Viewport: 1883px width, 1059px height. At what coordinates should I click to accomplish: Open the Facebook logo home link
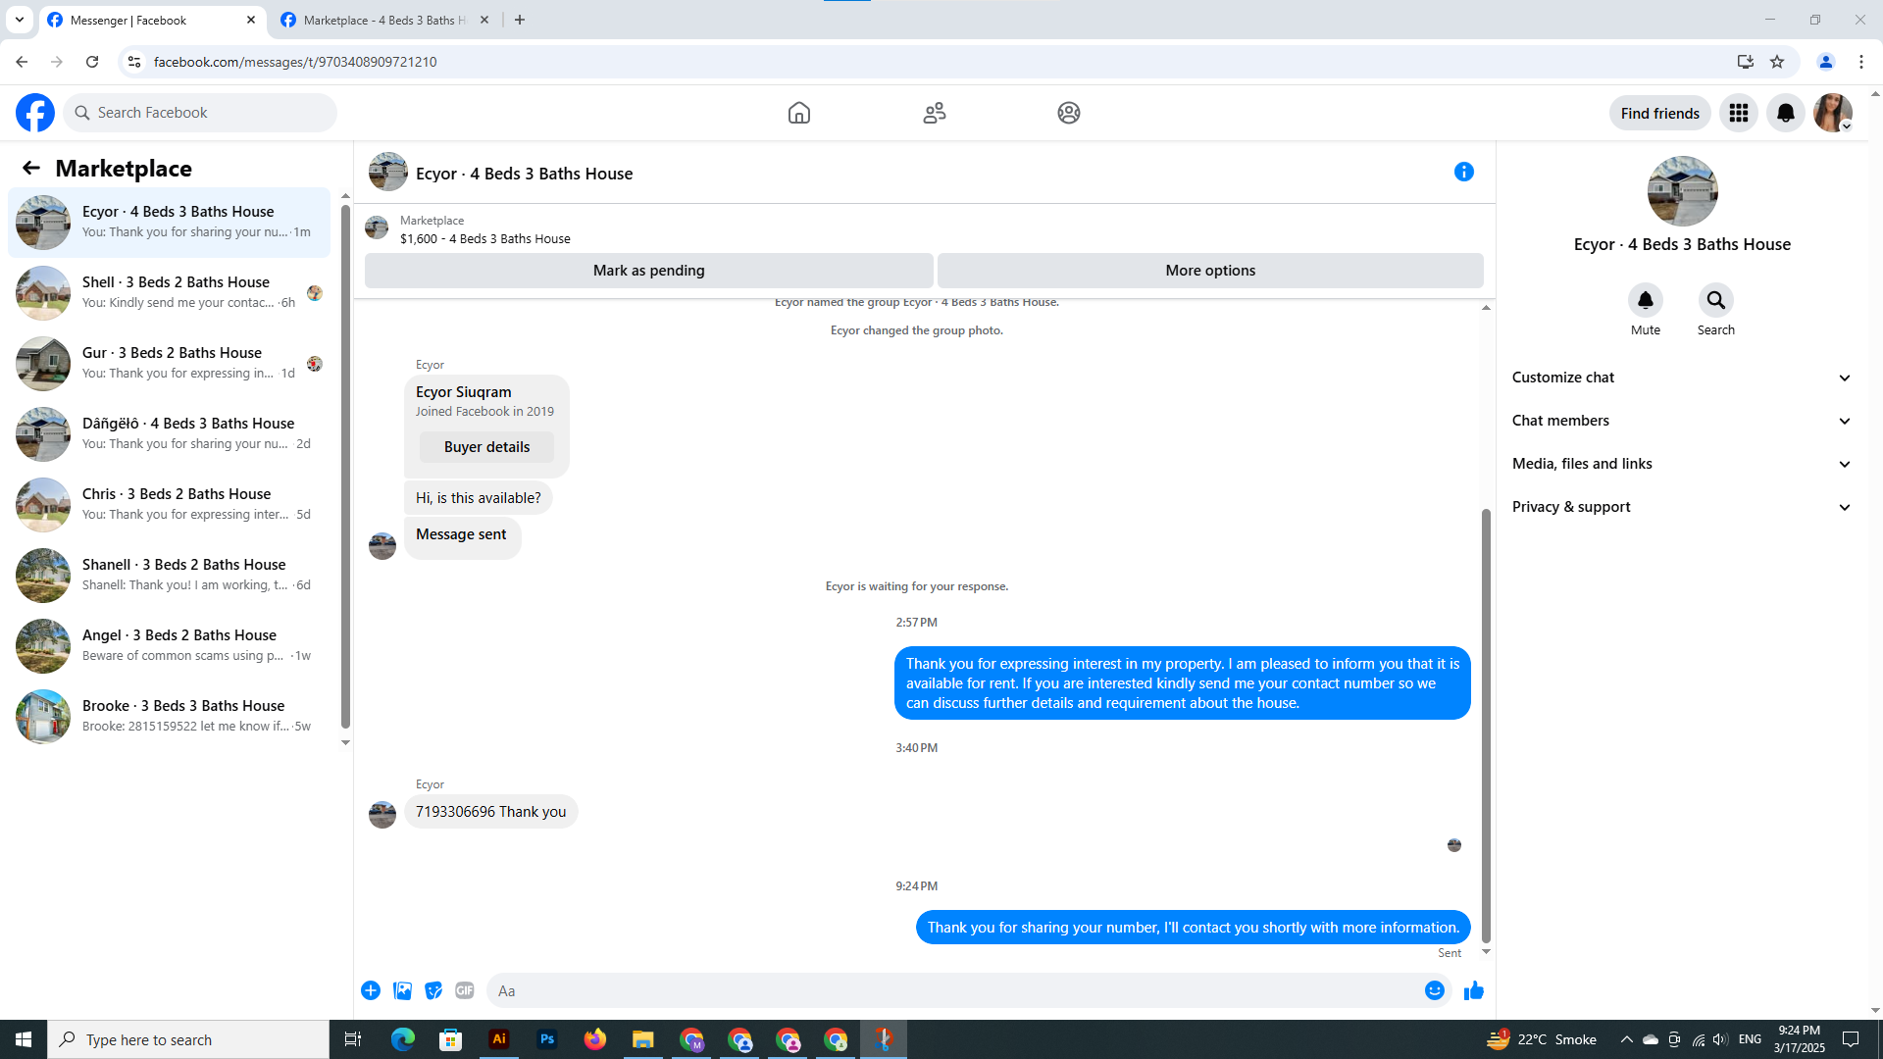coord(35,113)
